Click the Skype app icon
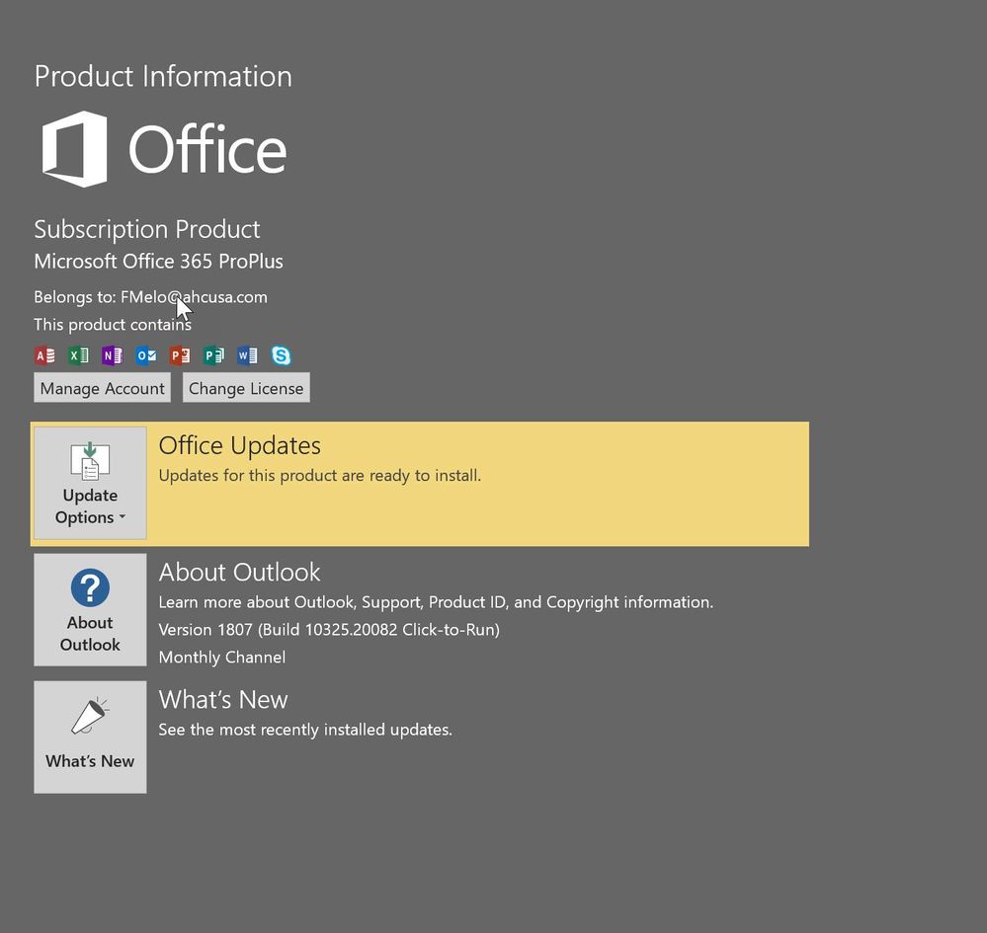This screenshot has height=933, width=987. click(x=282, y=355)
